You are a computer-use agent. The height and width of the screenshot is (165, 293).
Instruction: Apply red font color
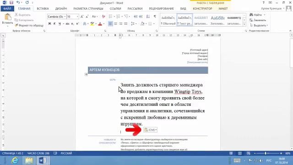pos(100,24)
